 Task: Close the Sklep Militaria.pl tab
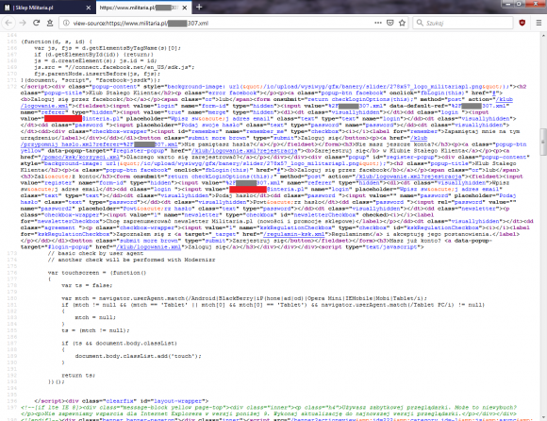click(89, 8)
